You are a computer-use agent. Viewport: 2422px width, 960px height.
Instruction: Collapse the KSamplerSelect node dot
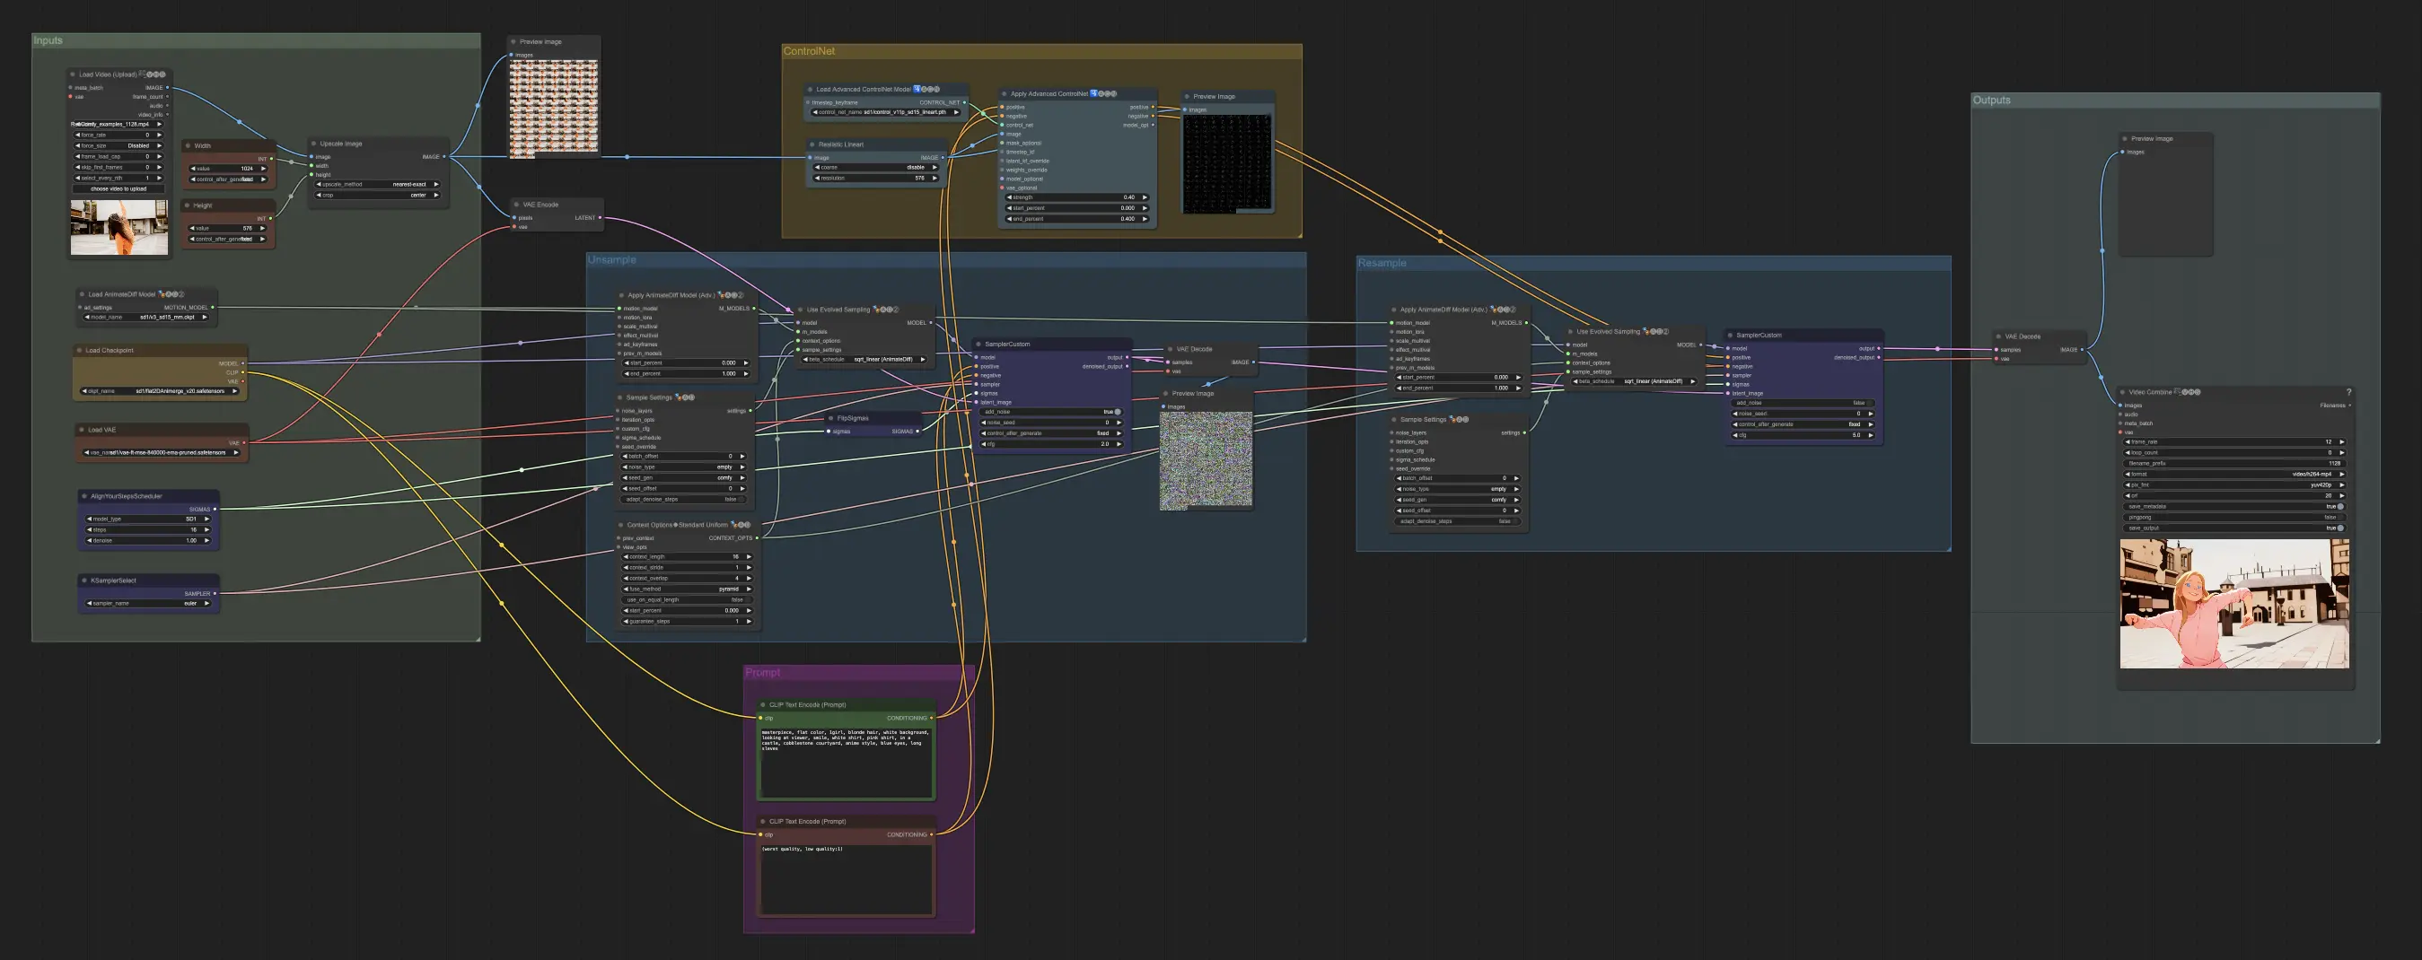pyautogui.click(x=83, y=580)
